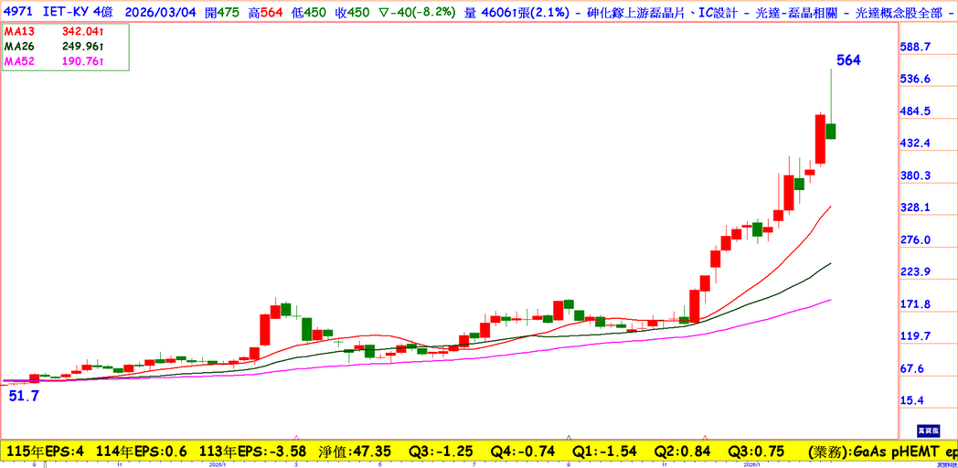This screenshot has width=958, height=468.
Task: Click the 51.7 low price label
Action: (x=24, y=396)
